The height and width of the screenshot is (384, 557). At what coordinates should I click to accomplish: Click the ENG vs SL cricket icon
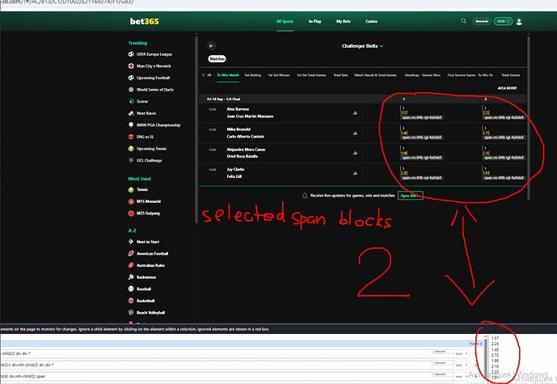[131, 137]
